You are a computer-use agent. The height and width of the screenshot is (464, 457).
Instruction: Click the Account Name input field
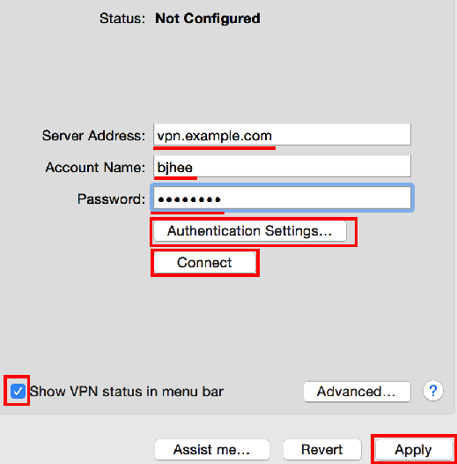pyautogui.click(x=282, y=167)
